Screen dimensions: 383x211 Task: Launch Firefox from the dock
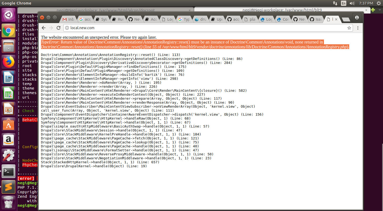coord(9,62)
